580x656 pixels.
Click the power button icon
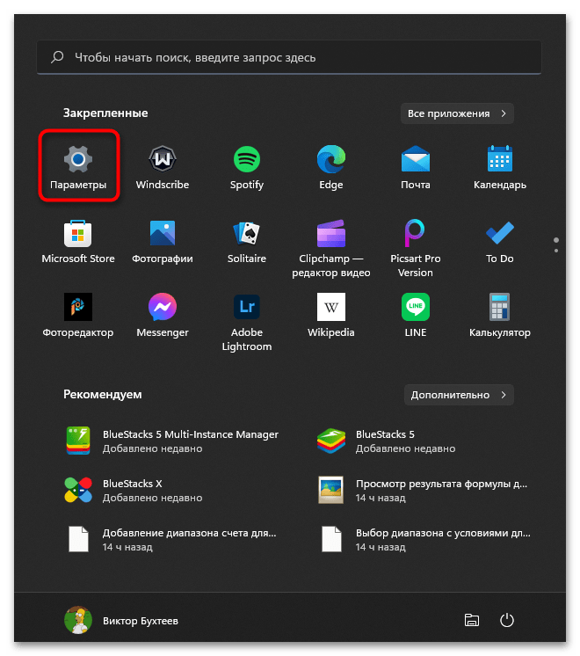507,620
